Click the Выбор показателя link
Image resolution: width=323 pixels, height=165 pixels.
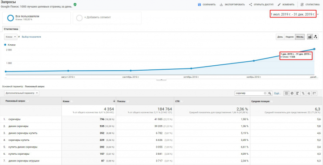pyautogui.click(x=31, y=37)
